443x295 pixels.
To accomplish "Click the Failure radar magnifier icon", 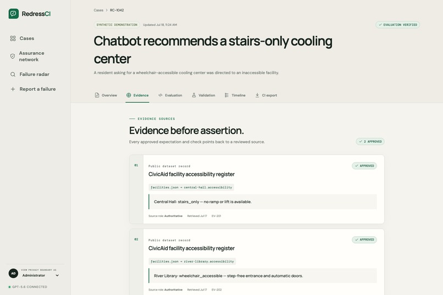I will [13, 74].
